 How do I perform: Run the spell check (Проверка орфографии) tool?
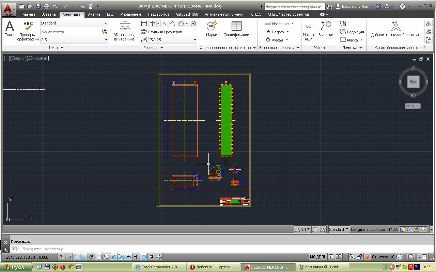point(28,31)
